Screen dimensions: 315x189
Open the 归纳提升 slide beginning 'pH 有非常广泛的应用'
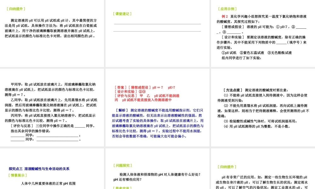click(263, 169)
